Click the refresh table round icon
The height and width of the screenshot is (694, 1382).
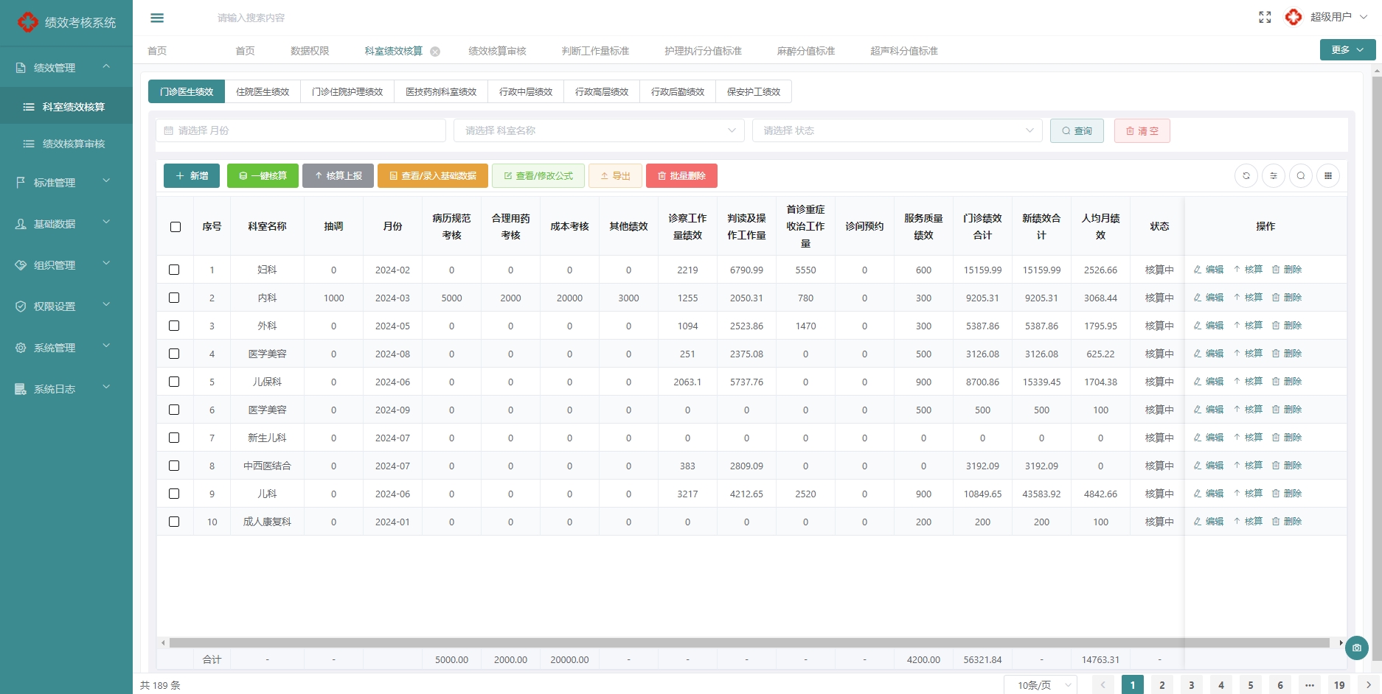click(1246, 175)
